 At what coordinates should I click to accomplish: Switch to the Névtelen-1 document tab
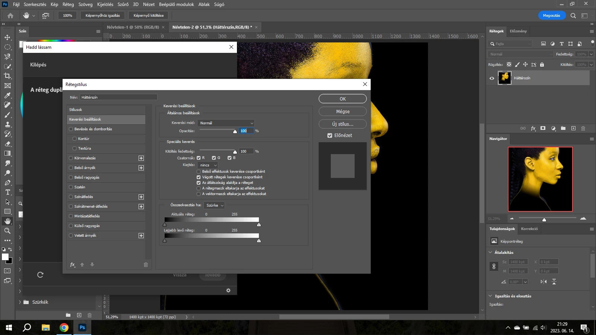tap(133, 27)
